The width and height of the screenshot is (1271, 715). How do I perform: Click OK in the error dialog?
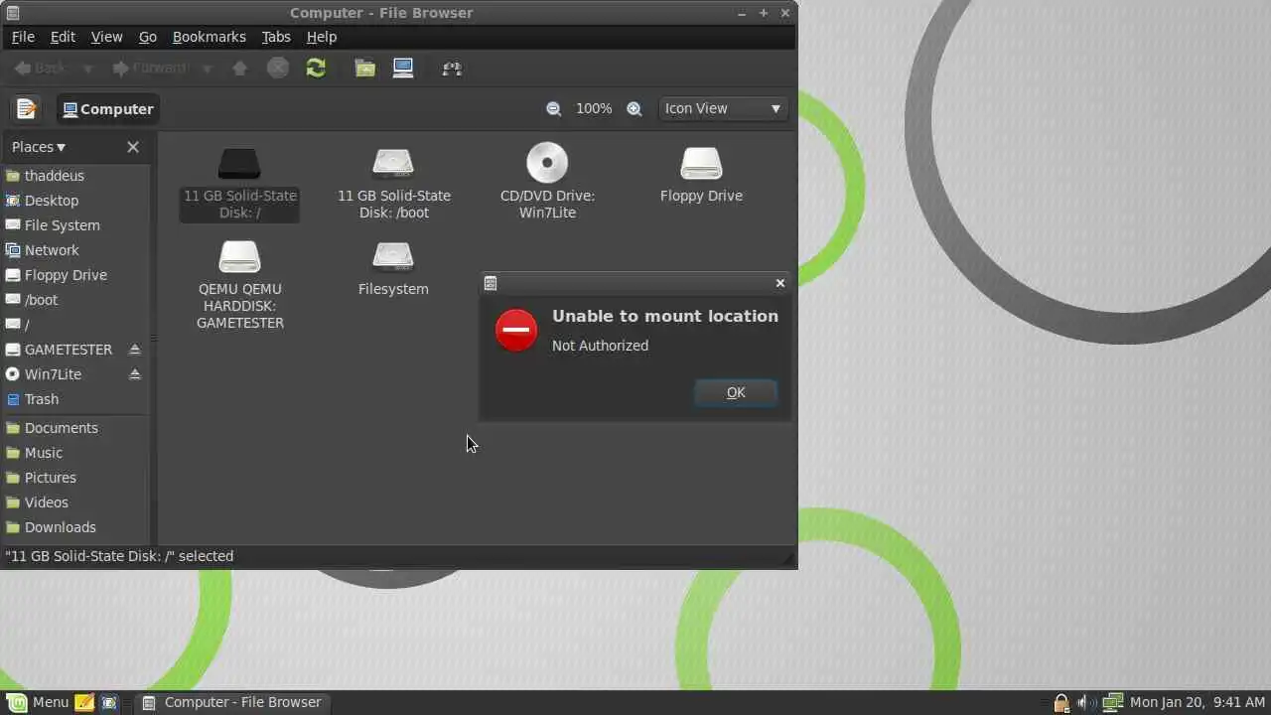pos(736,392)
